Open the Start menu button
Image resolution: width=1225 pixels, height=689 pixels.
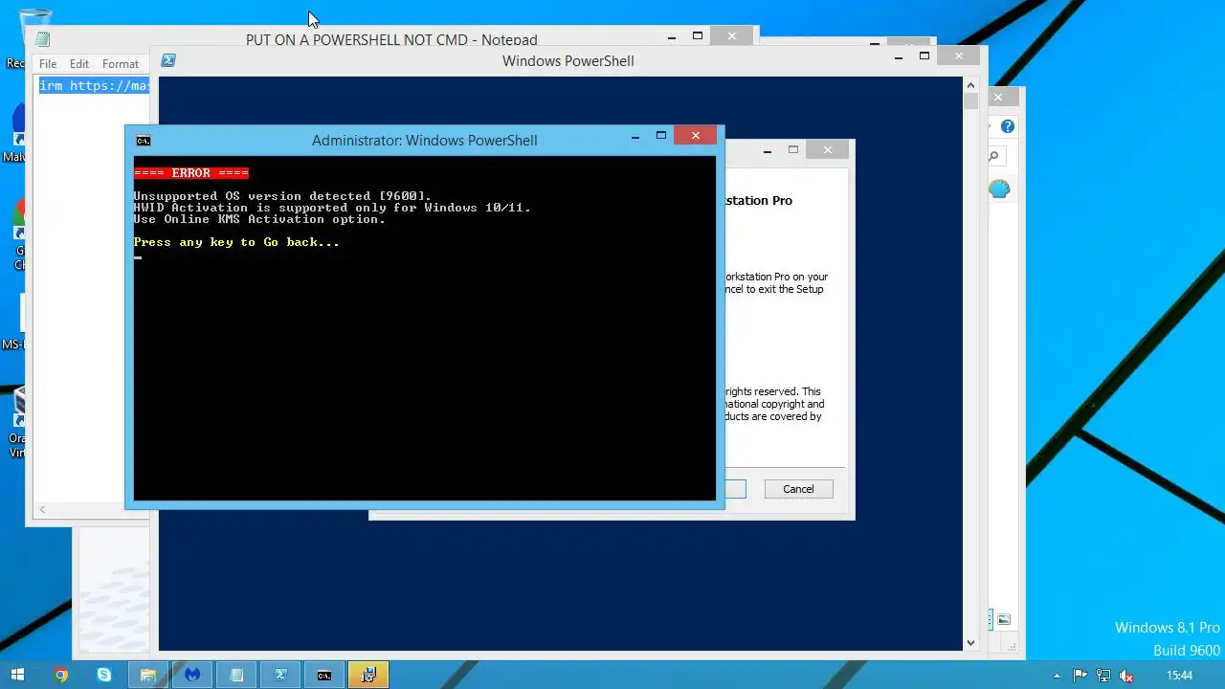pos(17,675)
